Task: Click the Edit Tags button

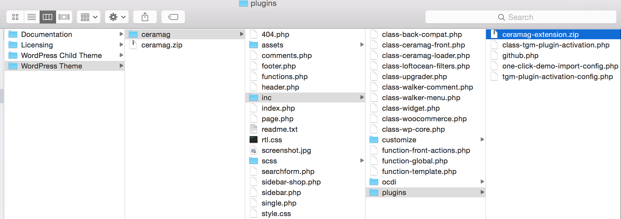Action: tap(173, 17)
